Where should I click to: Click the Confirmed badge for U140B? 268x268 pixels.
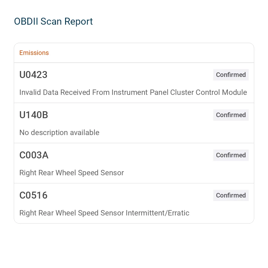[231, 115]
